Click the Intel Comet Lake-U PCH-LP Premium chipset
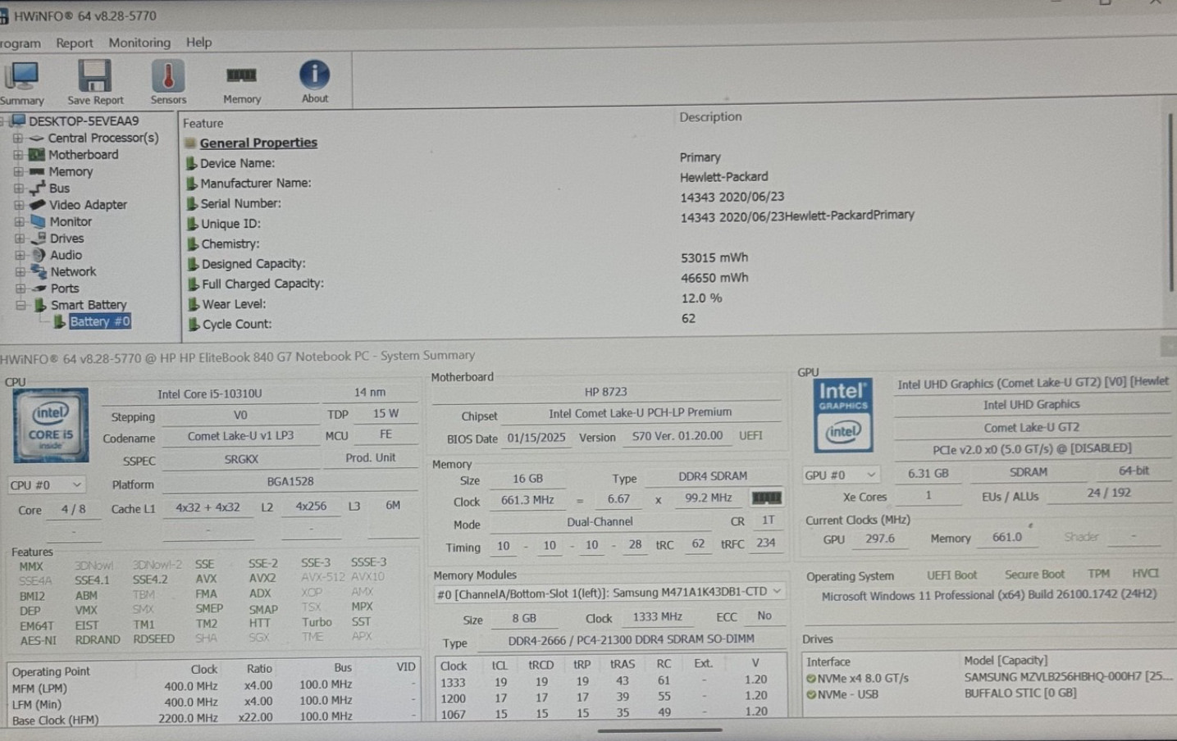This screenshot has width=1177, height=741. tap(640, 413)
